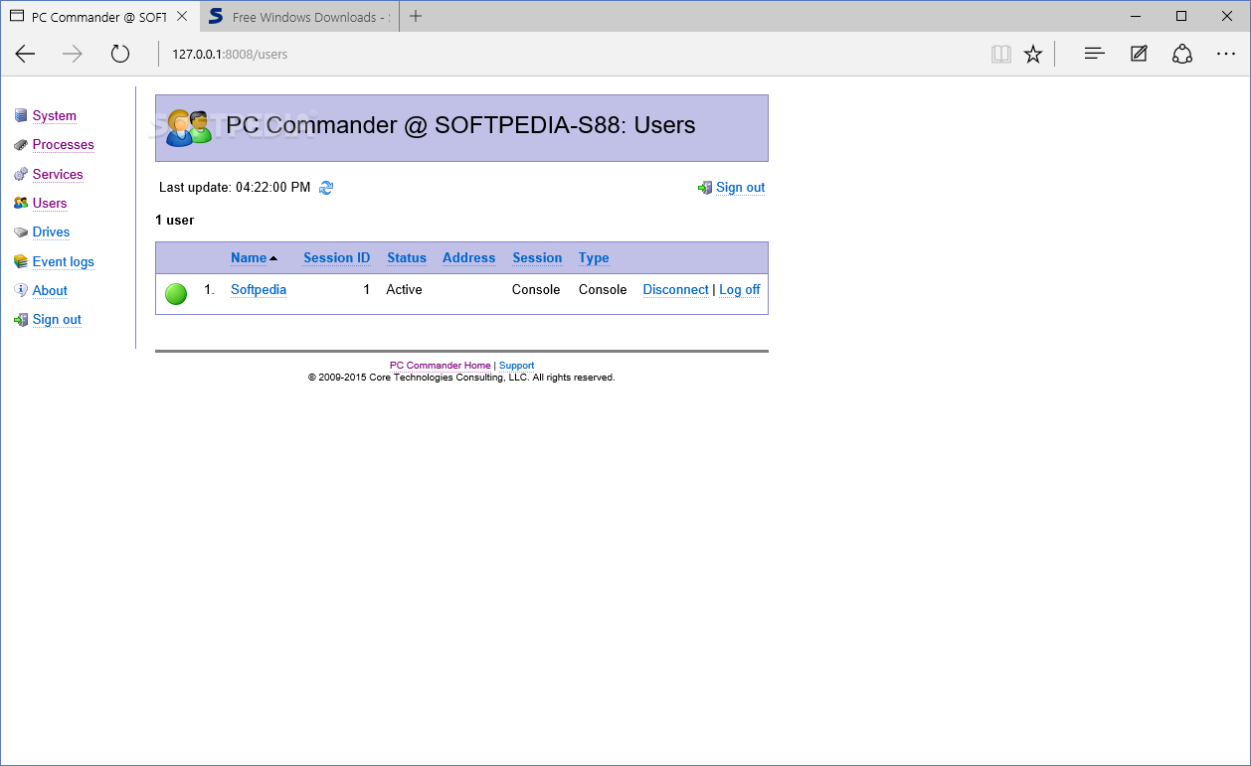The image size is (1251, 766).
Task: Sort table by Status column
Action: [x=407, y=258]
